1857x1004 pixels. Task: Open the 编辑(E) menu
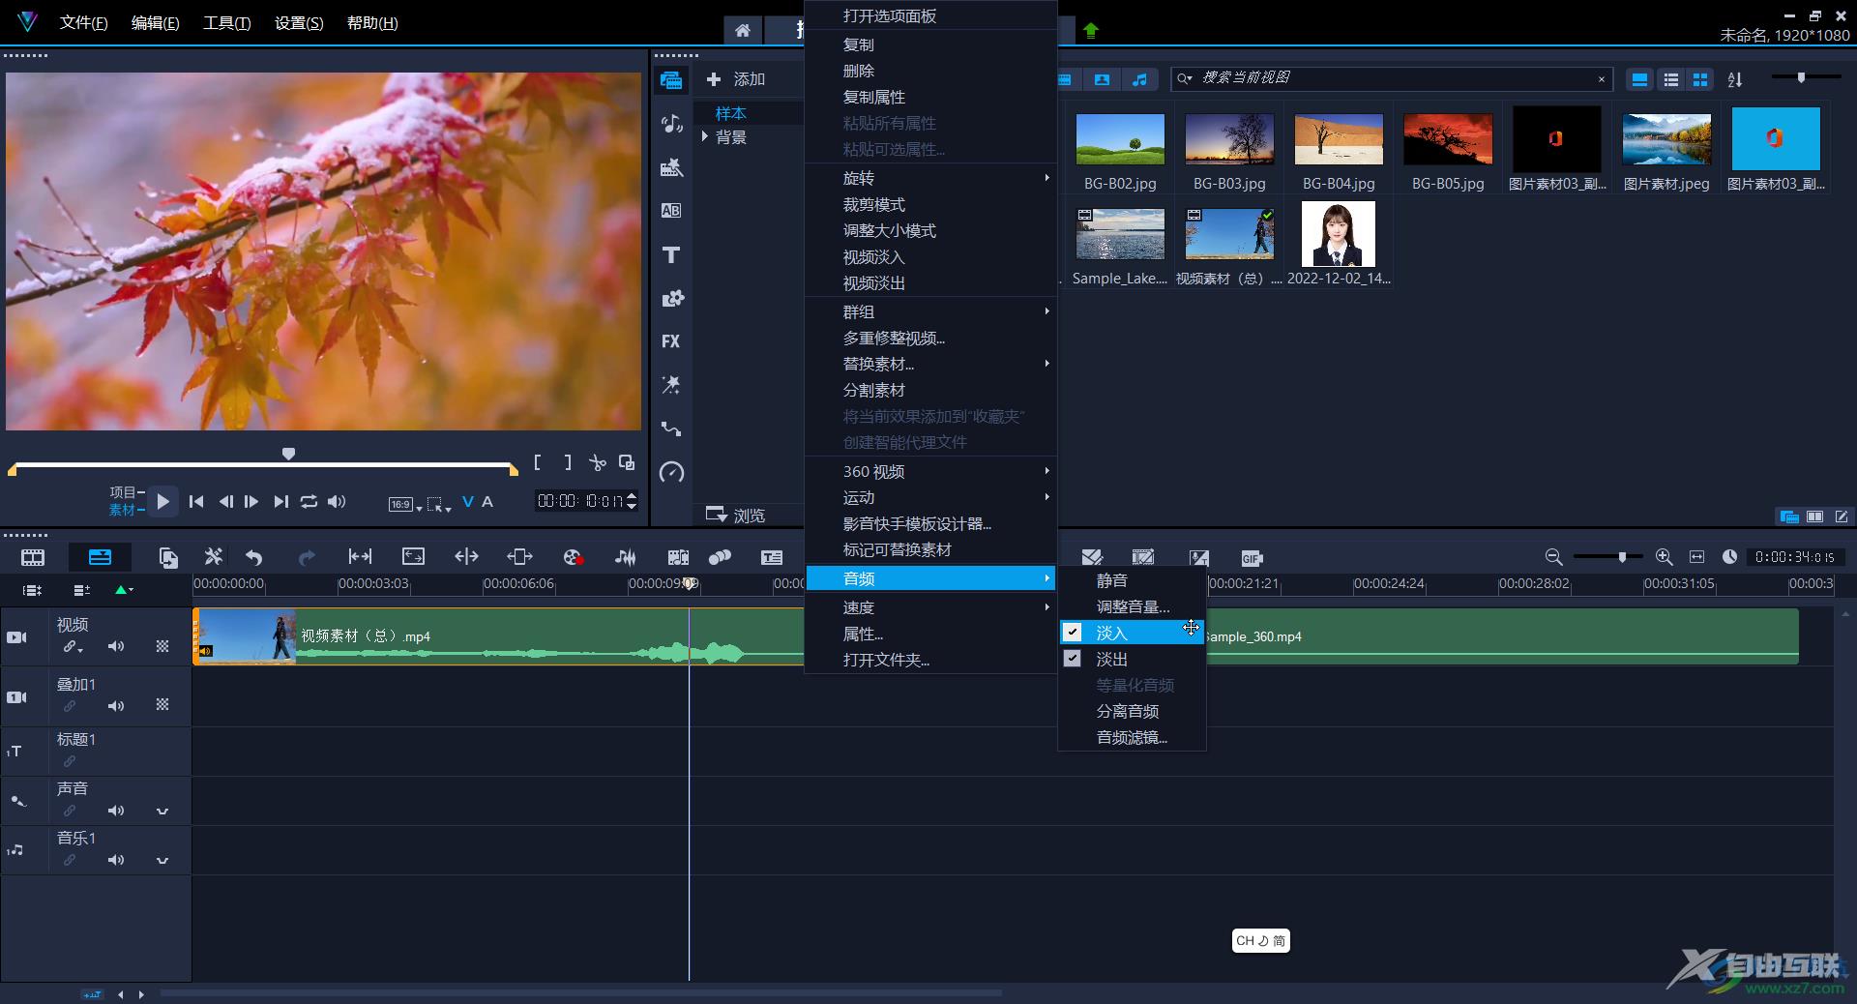pyautogui.click(x=155, y=23)
